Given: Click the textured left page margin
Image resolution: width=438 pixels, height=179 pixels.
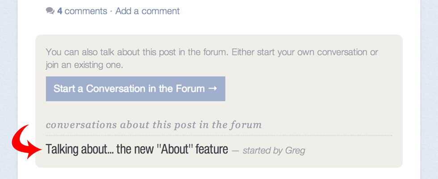Looking at the screenshot, I should [8, 89].
